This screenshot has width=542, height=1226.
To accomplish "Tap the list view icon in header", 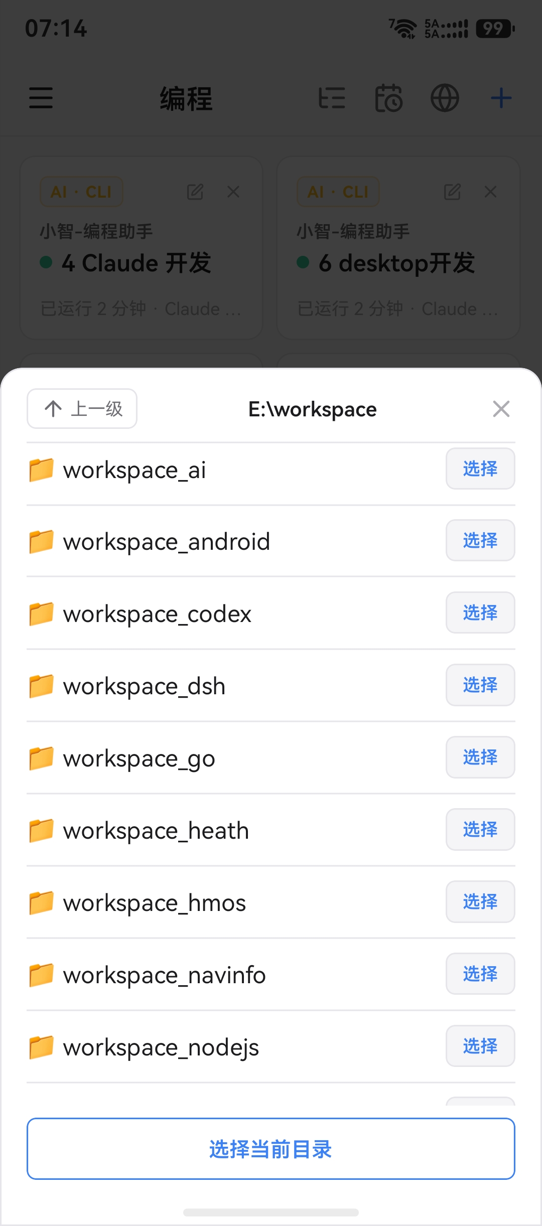I will [332, 98].
